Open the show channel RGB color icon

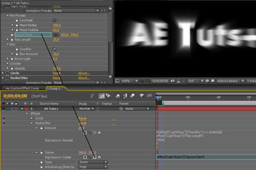pos(184,81)
